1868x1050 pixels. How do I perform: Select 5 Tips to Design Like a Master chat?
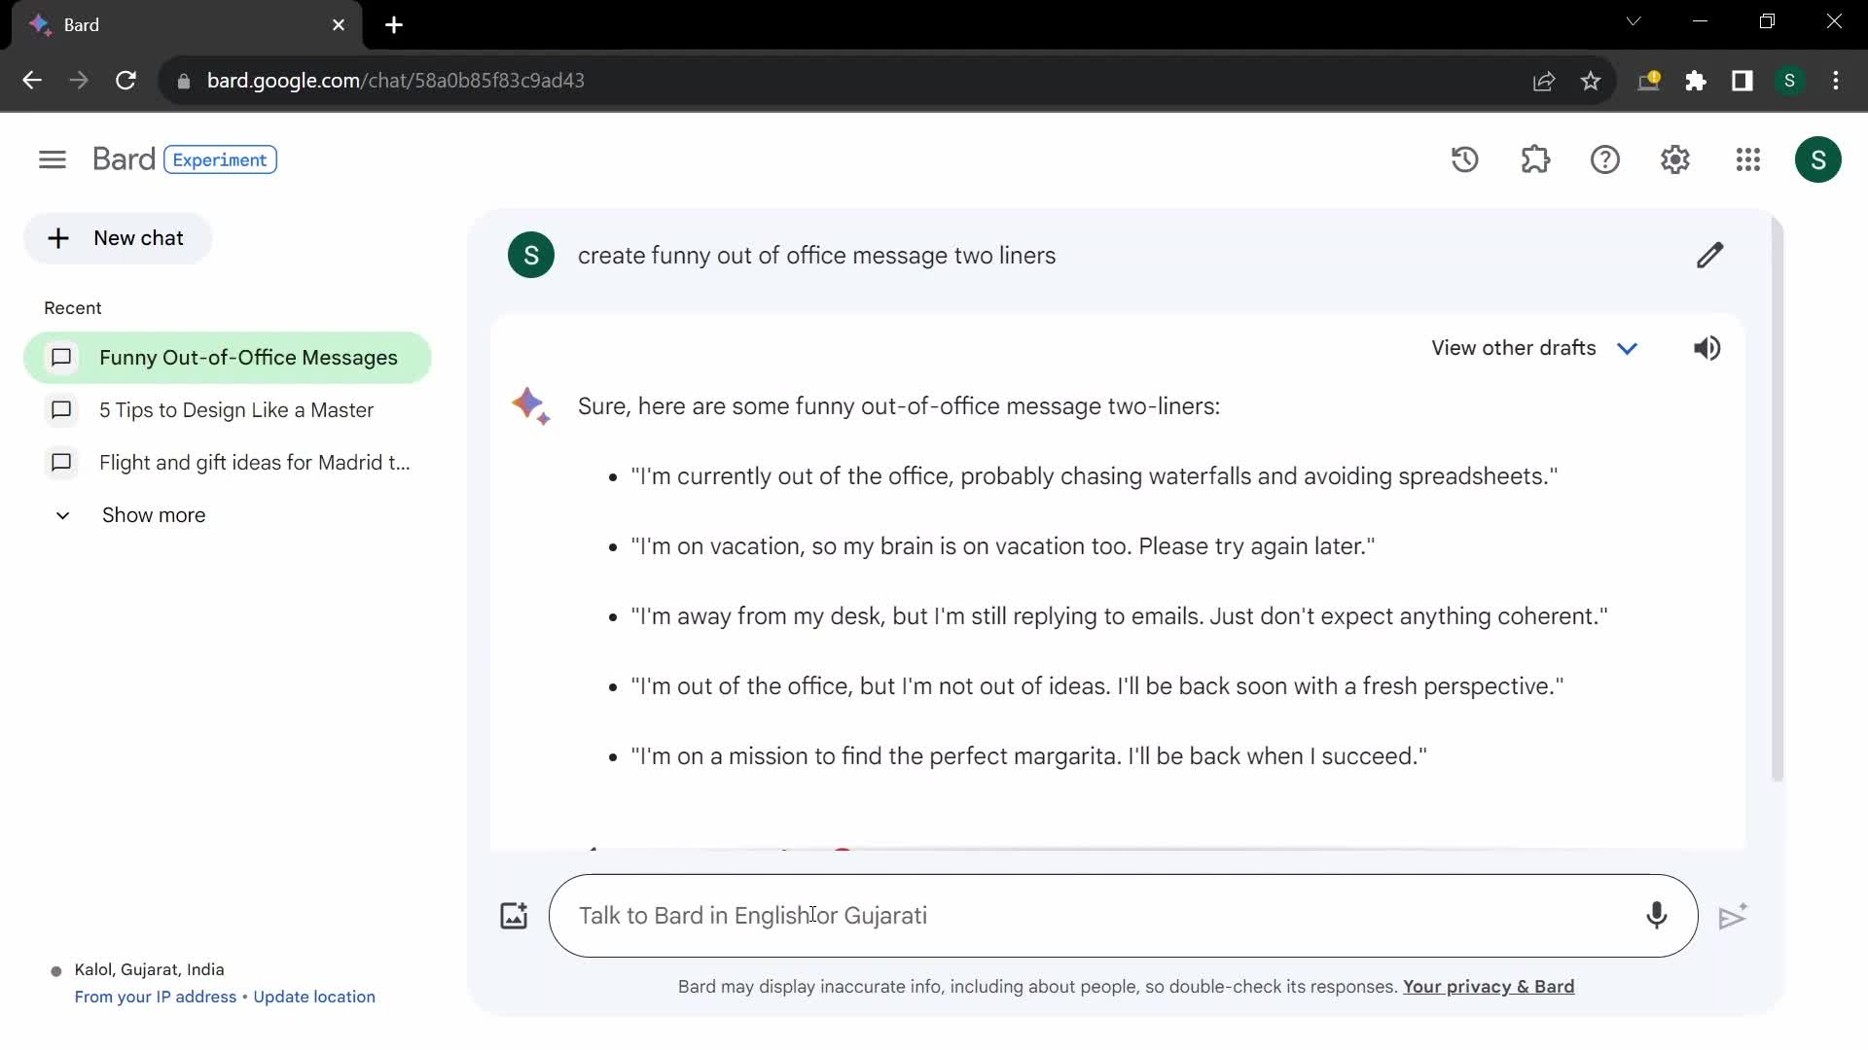click(x=236, y=409)
